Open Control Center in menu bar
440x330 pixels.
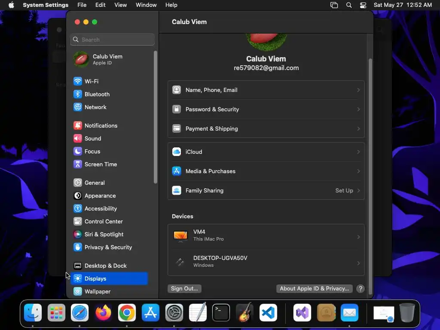(363, 5)
